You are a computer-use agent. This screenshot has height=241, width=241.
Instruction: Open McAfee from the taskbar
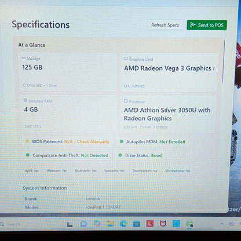pos(163,224)
